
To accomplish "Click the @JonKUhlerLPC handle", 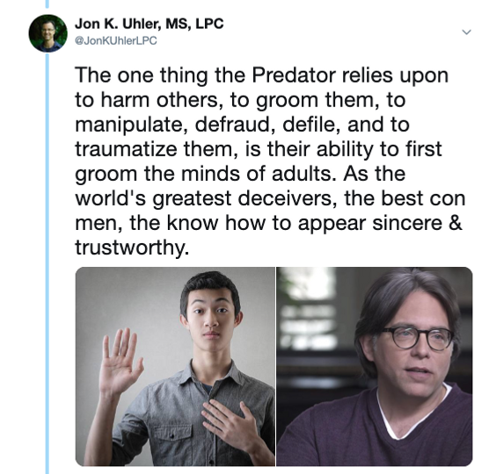I will coord(116,40).
